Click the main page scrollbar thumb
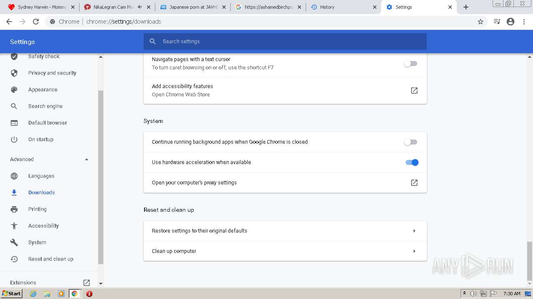 [x=530, y=261]
